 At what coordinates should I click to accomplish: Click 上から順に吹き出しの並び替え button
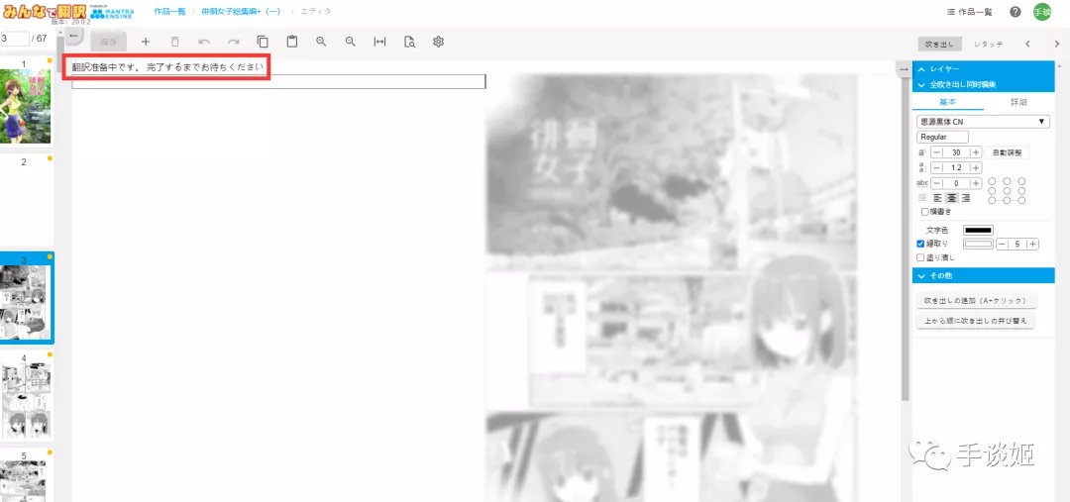(x=976, y=320)
